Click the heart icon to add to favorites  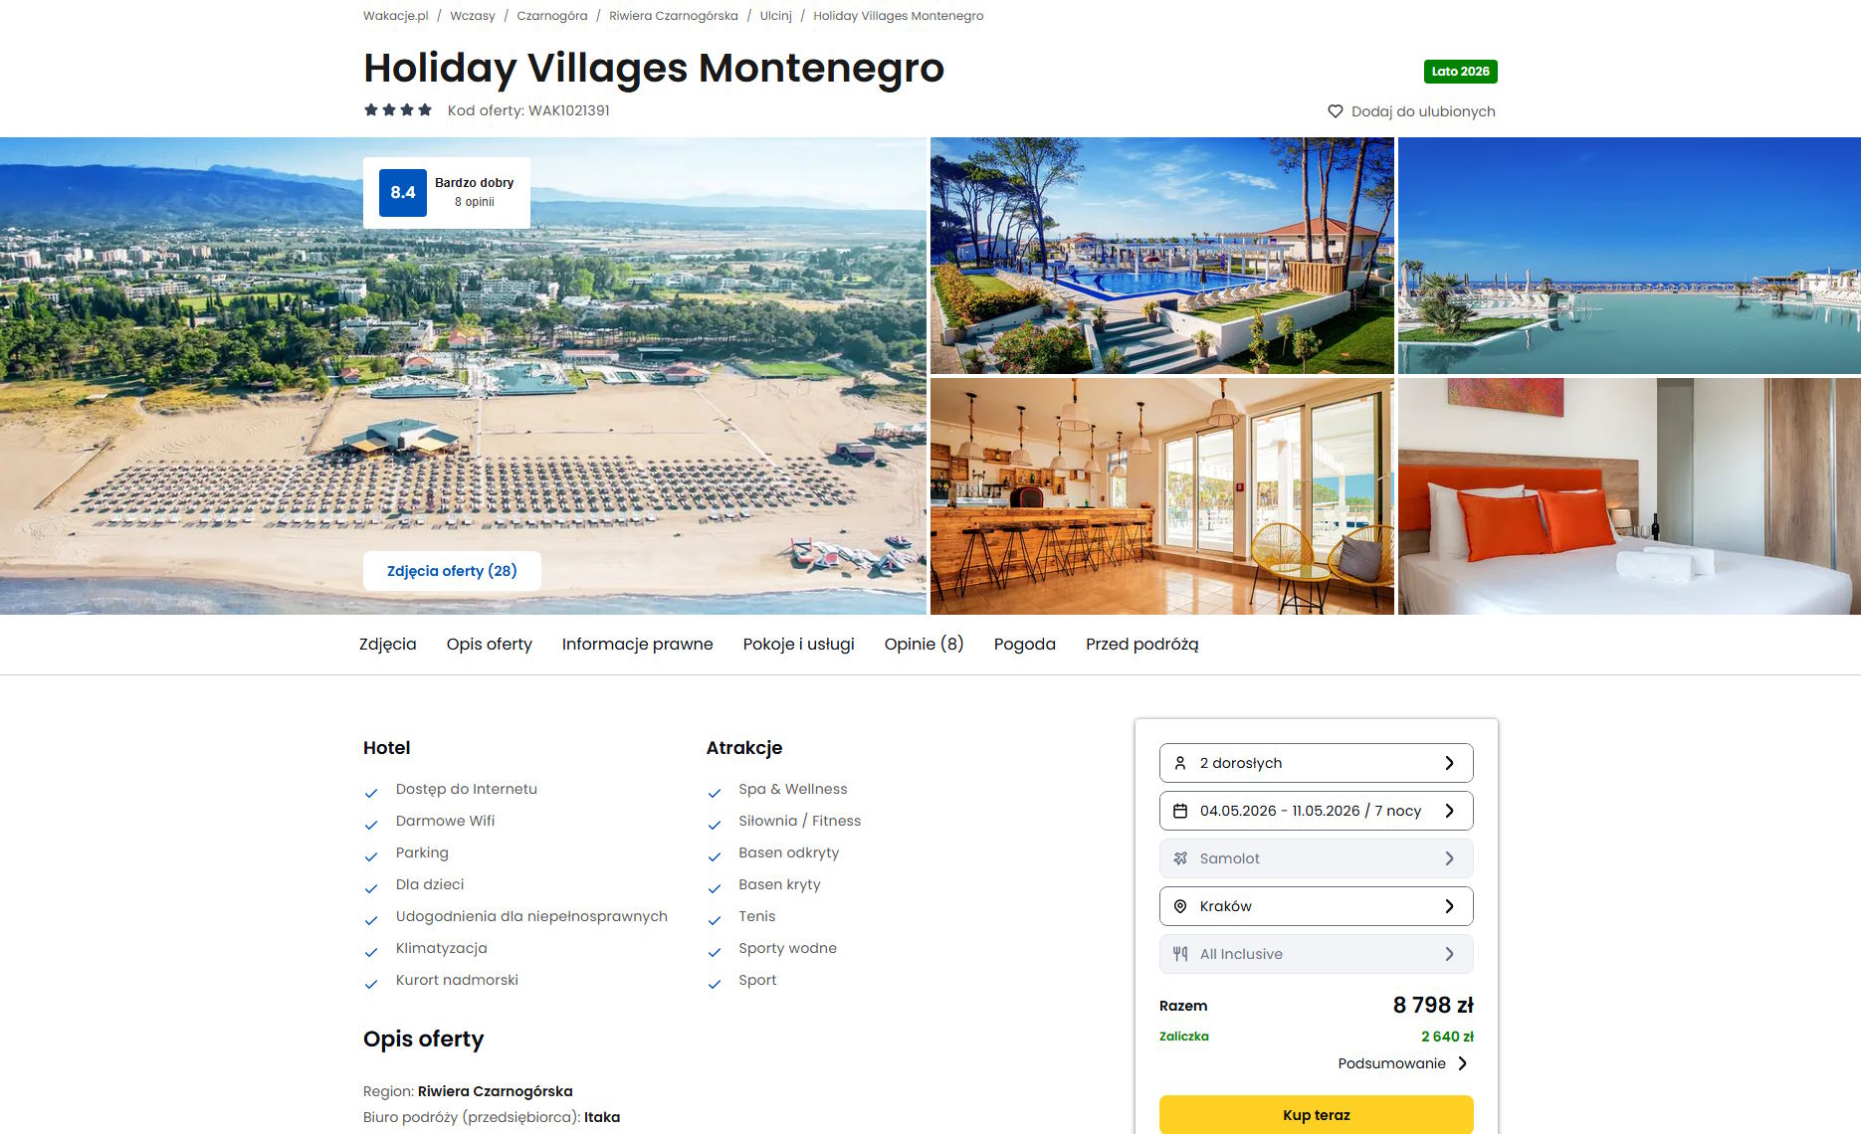1336,111
